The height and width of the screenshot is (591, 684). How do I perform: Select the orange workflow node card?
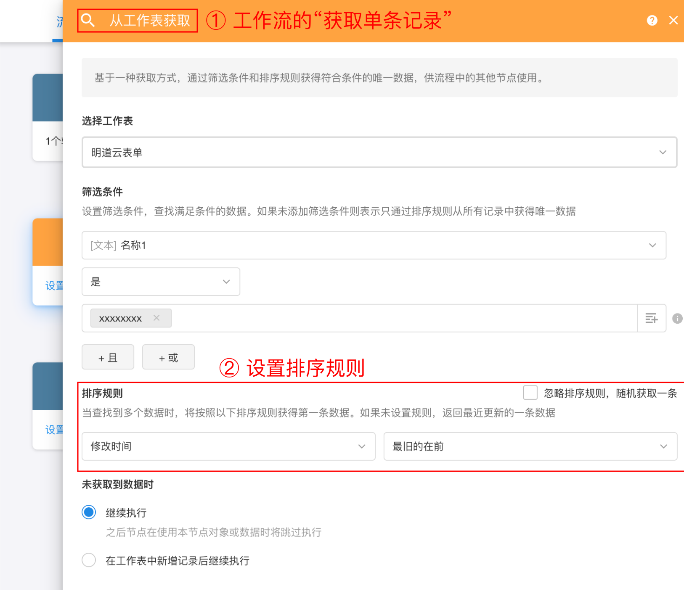click(48, 261)
